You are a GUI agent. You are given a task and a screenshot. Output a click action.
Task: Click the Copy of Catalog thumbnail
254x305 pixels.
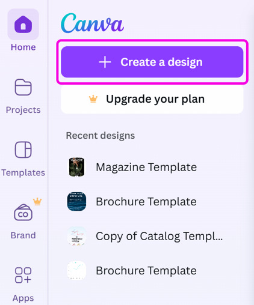(76, 236)
